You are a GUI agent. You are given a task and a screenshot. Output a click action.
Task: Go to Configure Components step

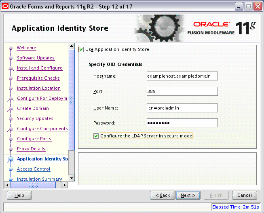pyautogui.click(x=42, y=129)
